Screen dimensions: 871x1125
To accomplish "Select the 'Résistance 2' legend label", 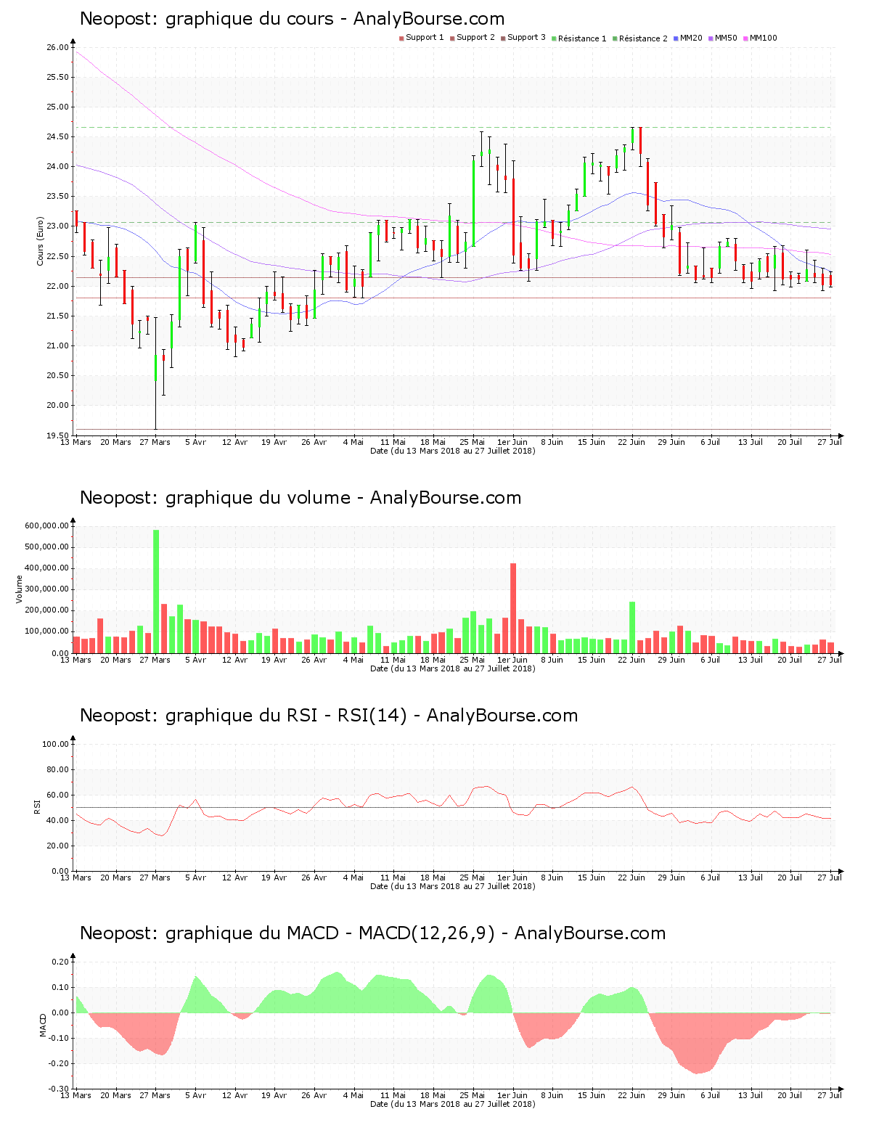I will click(643, 38).
